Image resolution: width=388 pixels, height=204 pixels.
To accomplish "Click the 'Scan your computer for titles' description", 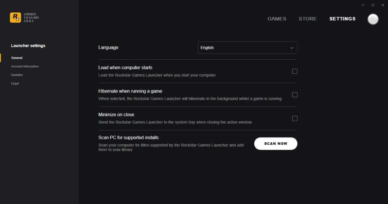I will 171,147.
